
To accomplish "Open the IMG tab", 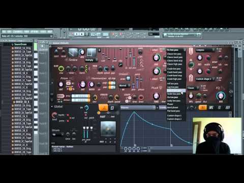I will [211, 108].
